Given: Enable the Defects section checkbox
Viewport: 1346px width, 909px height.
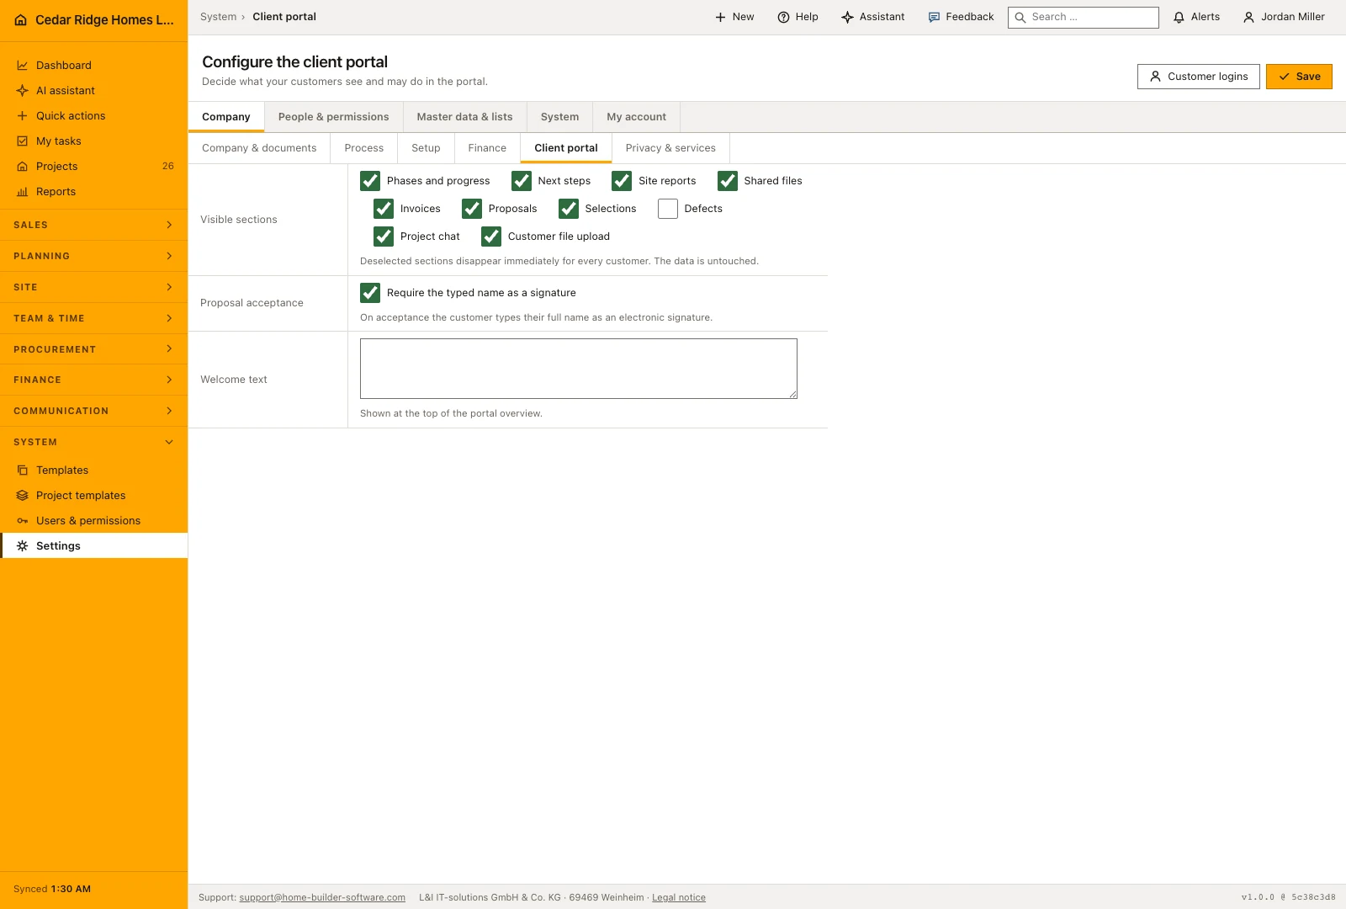Looking at the screenshot, I should (668, 209).
